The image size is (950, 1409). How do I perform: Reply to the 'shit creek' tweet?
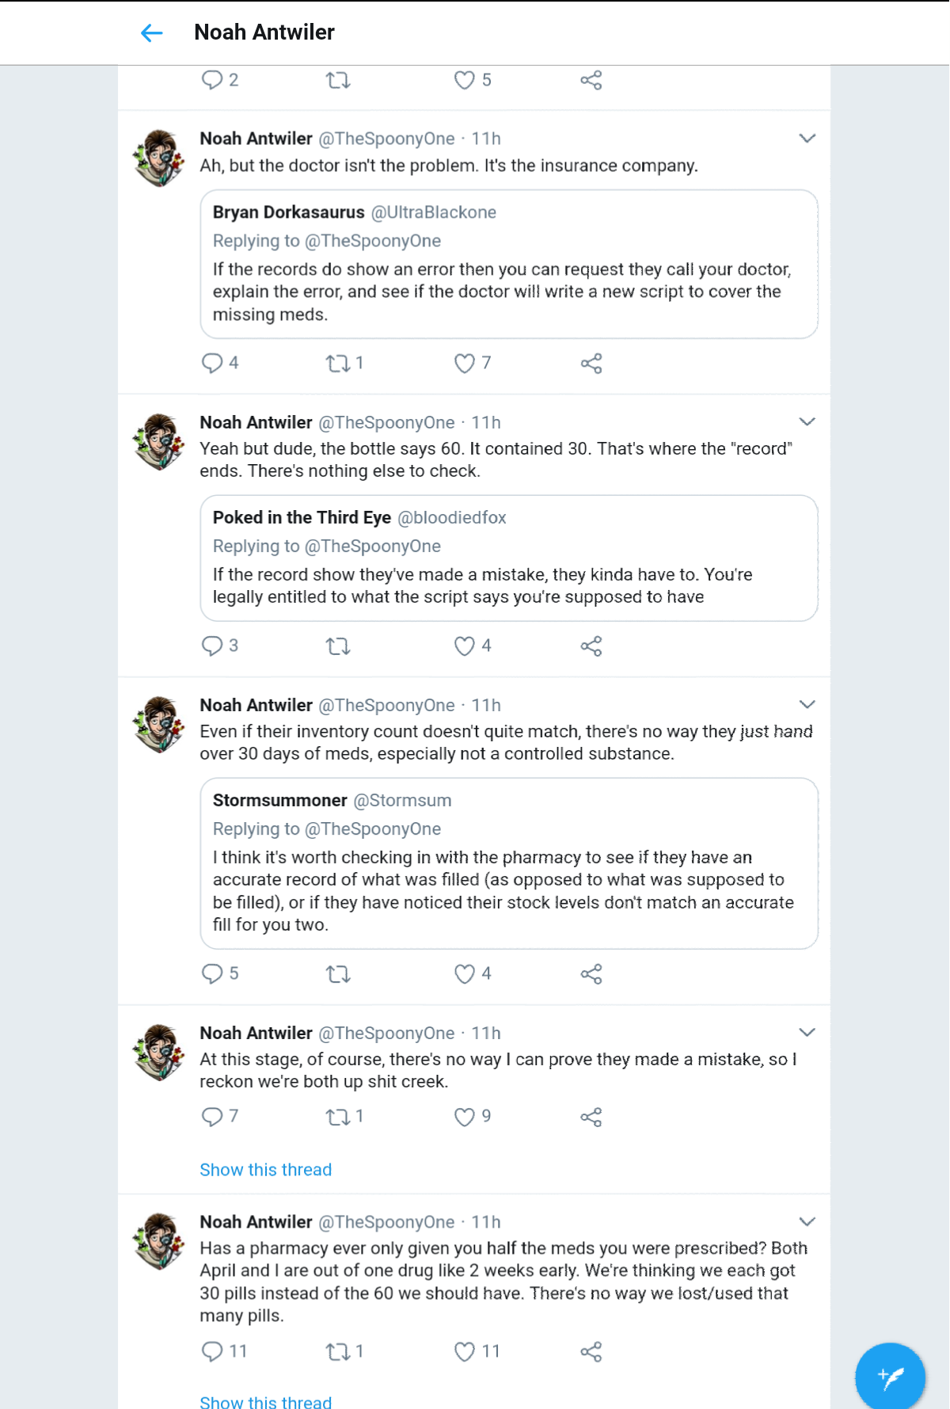pyautogui.click(x=212, y=1117)
